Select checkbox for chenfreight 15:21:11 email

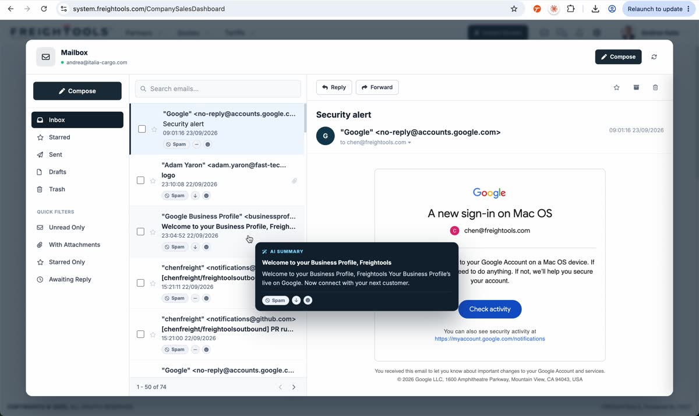tap(140, 283)
